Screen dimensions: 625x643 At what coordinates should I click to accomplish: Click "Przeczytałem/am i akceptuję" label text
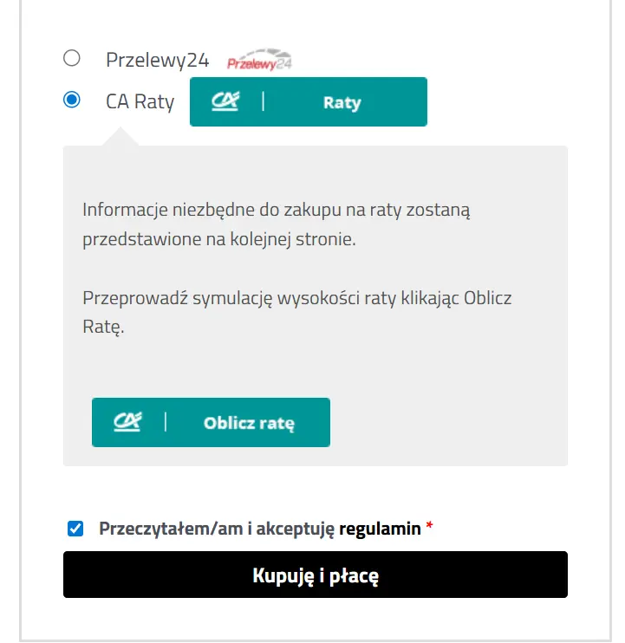(x=217, y=529)
